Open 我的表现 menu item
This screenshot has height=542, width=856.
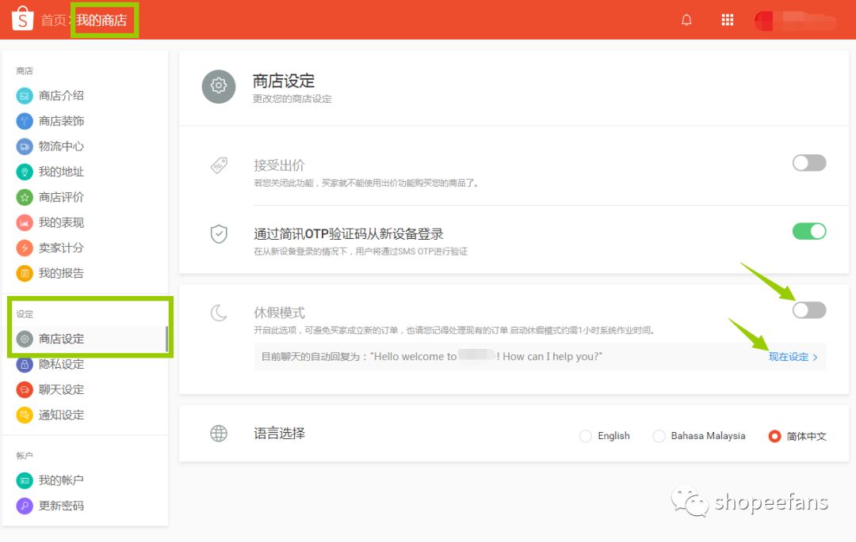61,222
